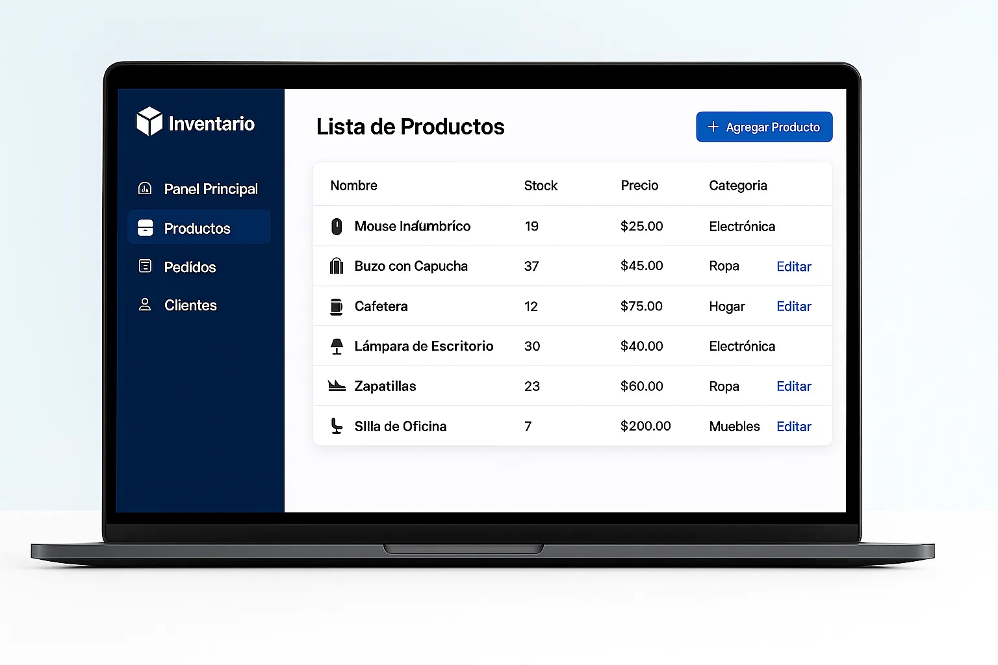Click stock value 19 for Mouse Inalámbrico
This screenshot has width=998, height=665.
(531, 226)
